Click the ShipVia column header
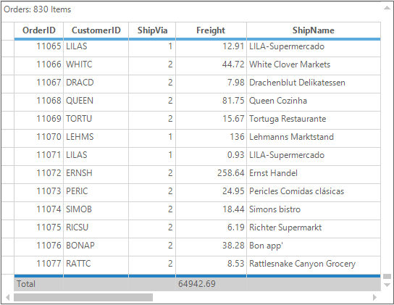 click(152, 30)
